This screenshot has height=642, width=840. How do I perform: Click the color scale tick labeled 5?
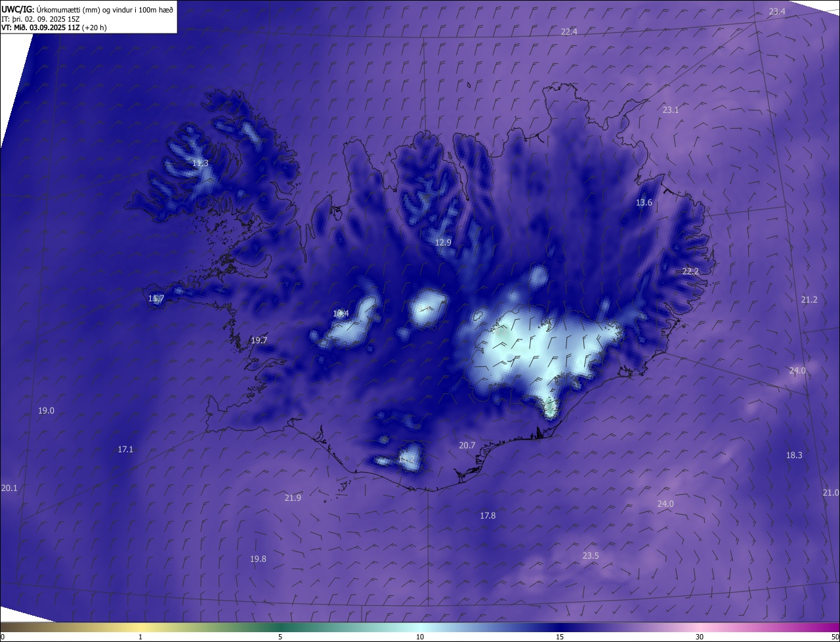[280, 637]
